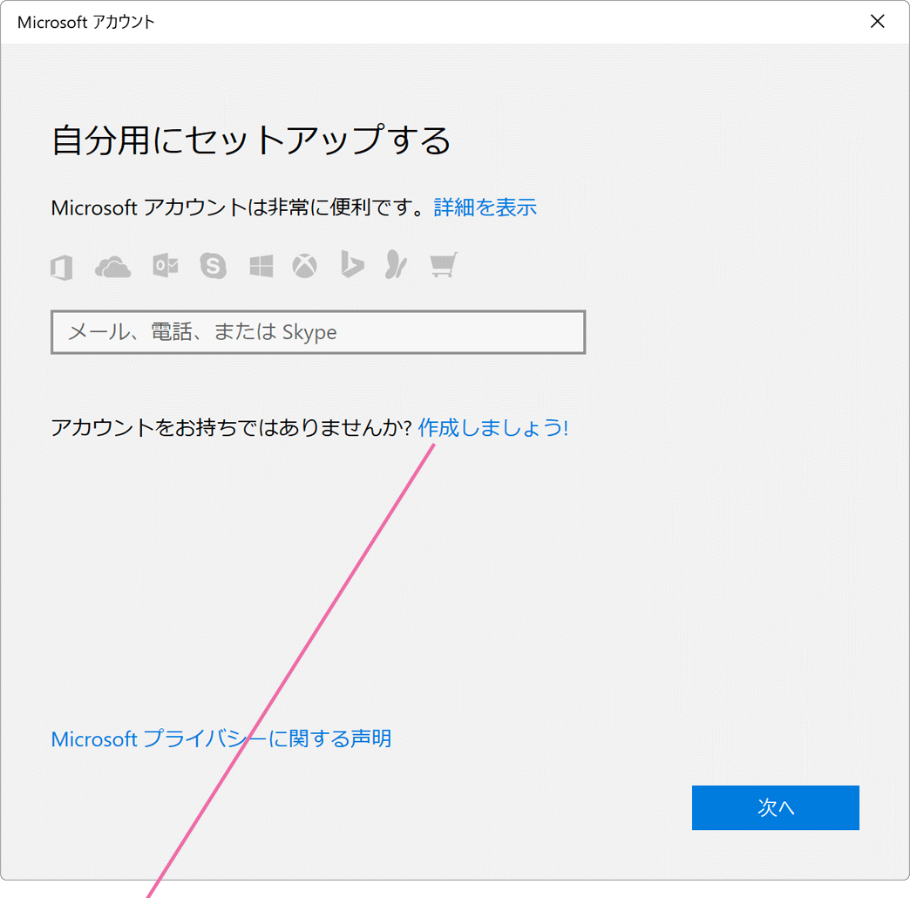Viewport: 910px width, 898px height.
Task: Close the Microsoft アカウント dialog
Action: pos(878,22)
